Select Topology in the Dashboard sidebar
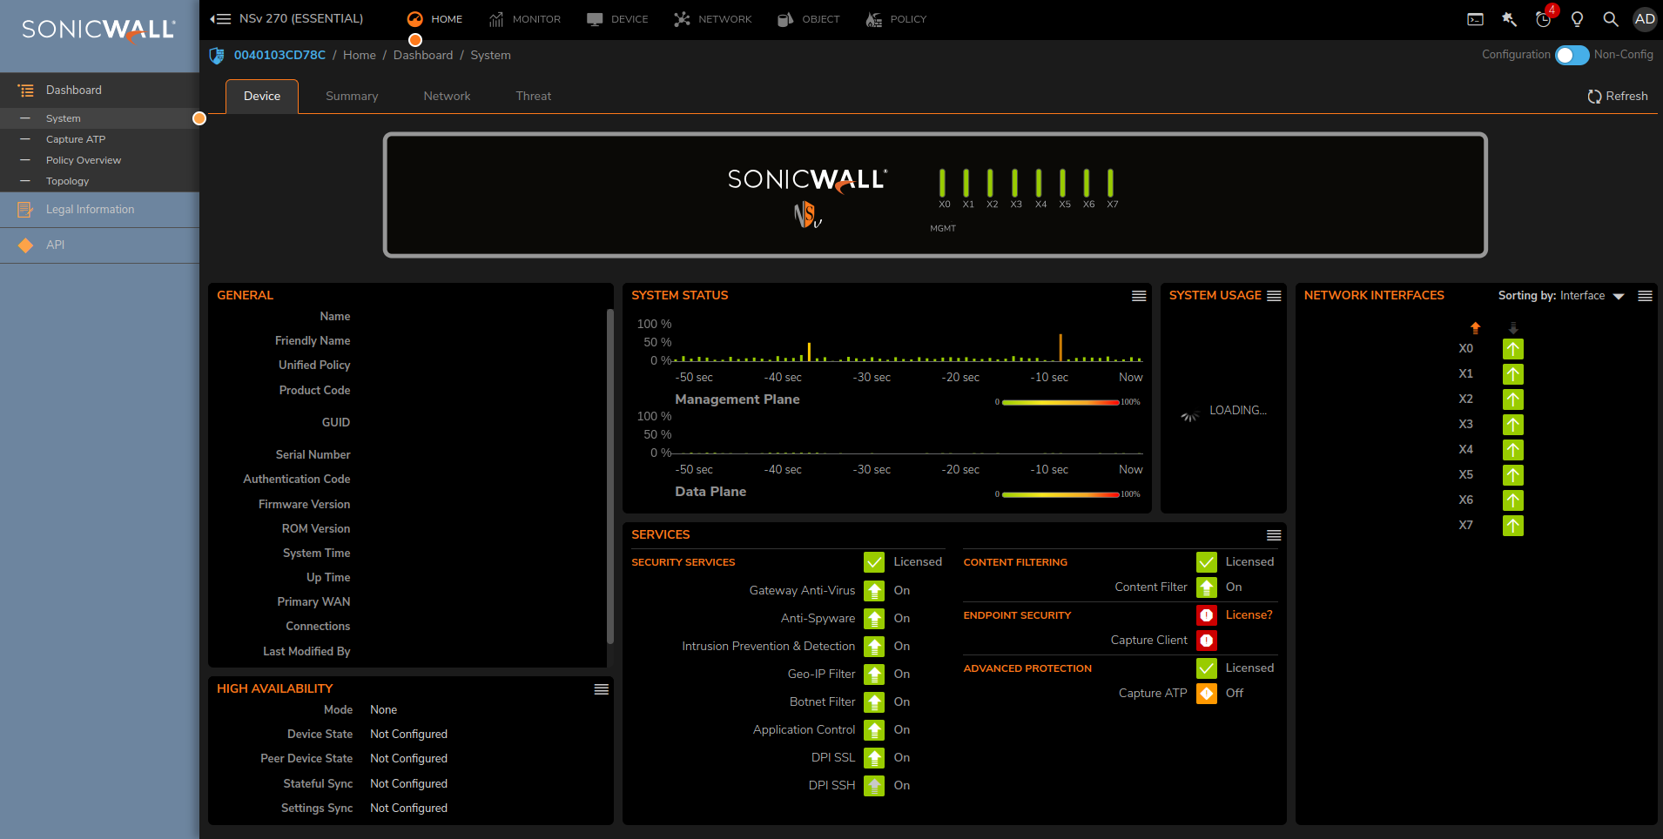The image size is (1663, 839). [67, 181]
